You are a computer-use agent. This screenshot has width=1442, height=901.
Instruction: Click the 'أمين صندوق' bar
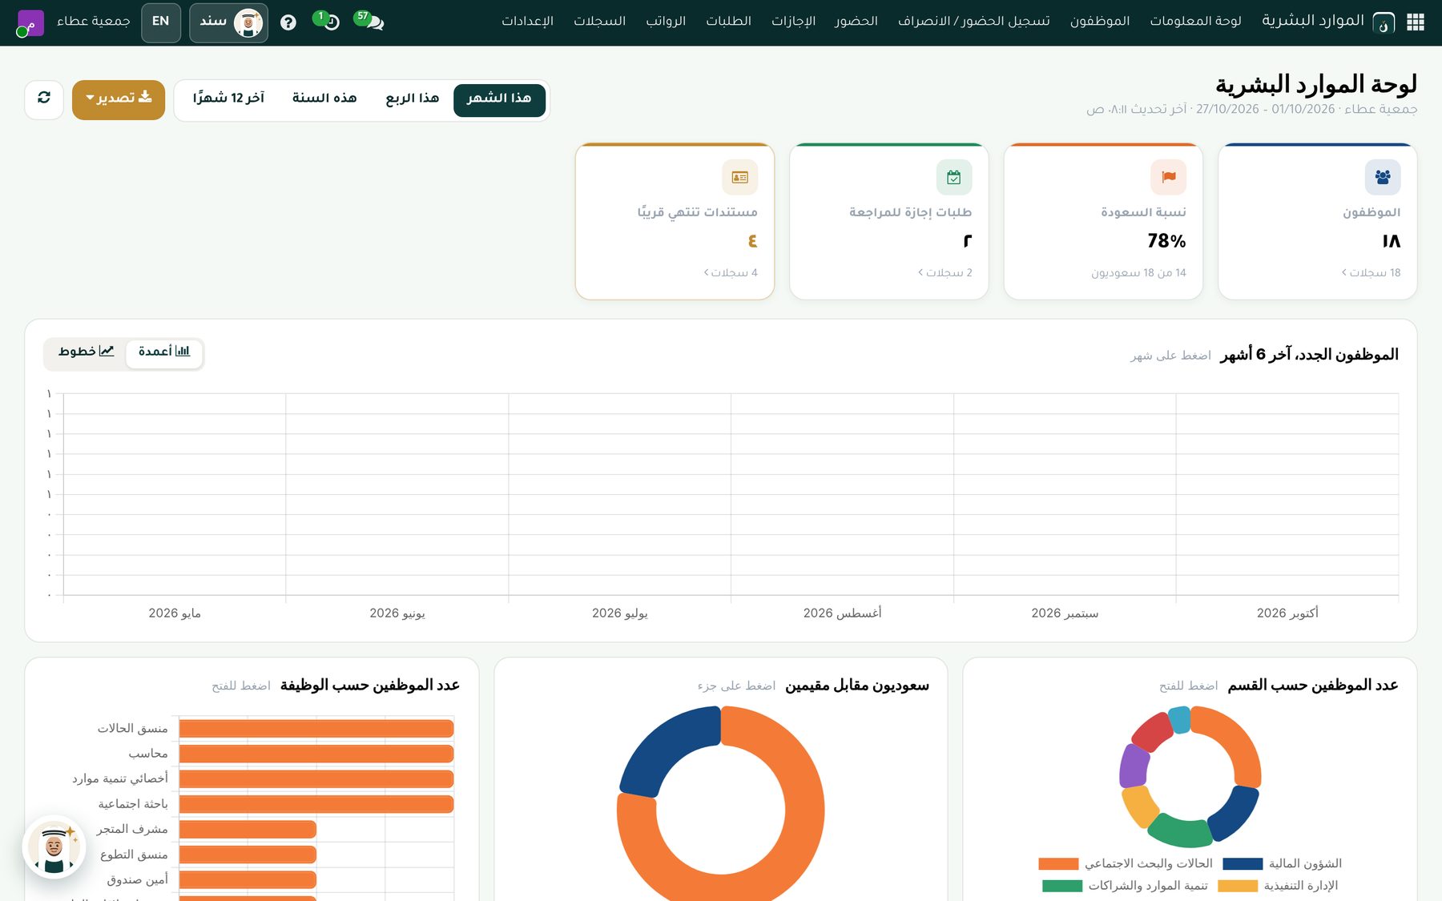[x=248, y=879]
